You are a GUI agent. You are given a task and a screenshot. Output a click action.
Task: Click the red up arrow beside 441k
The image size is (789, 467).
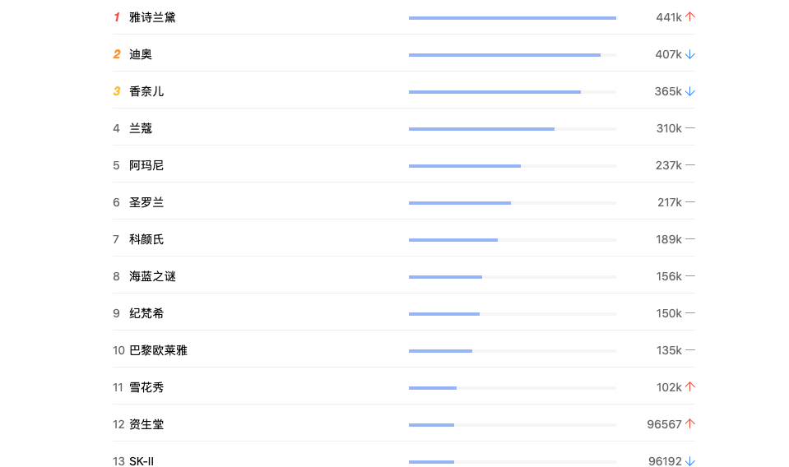click(690, 17)
